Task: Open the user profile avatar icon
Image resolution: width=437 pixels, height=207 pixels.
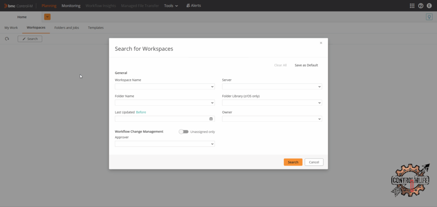Action: [x=429, y=6]
